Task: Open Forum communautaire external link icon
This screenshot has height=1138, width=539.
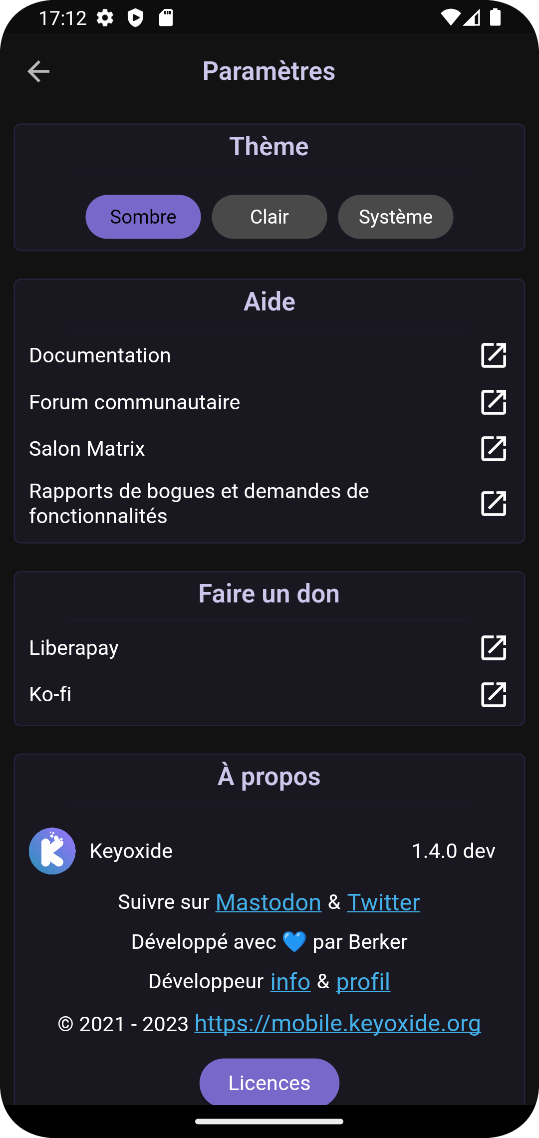Action: pyautogui.click(x=493, y=402)
